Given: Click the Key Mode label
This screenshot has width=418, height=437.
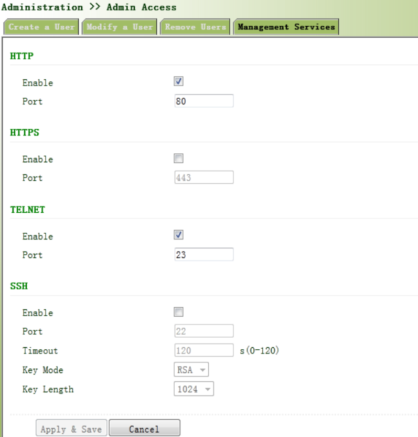Looking at the screenshot, I should 43,370.
